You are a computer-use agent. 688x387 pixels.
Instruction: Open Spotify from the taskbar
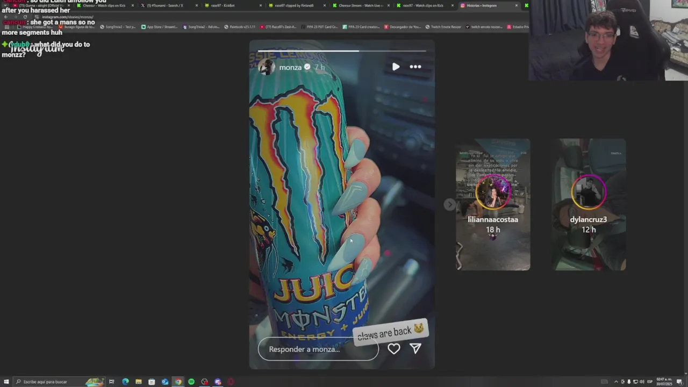point(191,382)
